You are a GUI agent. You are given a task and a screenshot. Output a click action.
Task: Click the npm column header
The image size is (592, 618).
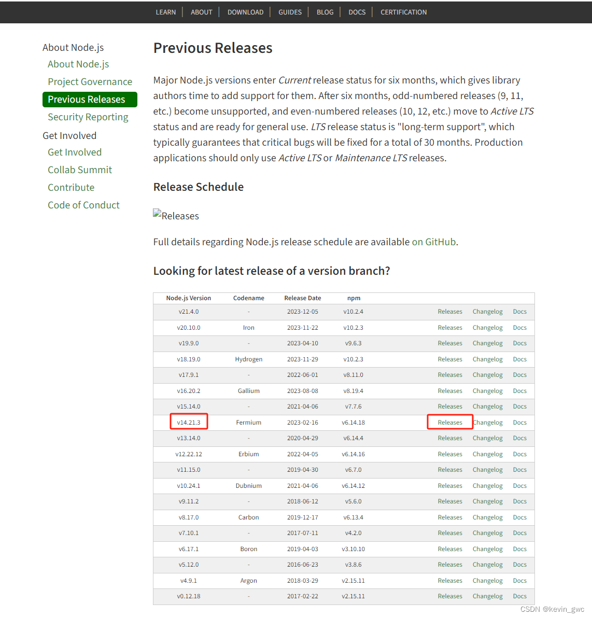(353, 298)
